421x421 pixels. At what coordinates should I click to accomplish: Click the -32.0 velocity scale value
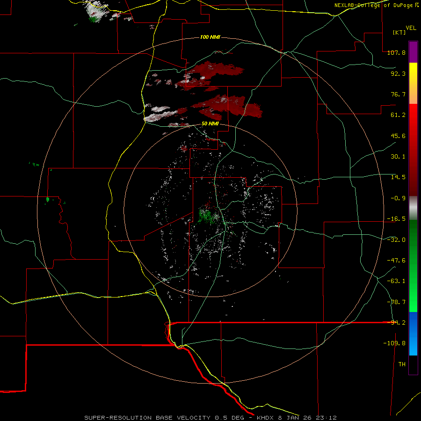pyautogui.click(x=396, y=240)
